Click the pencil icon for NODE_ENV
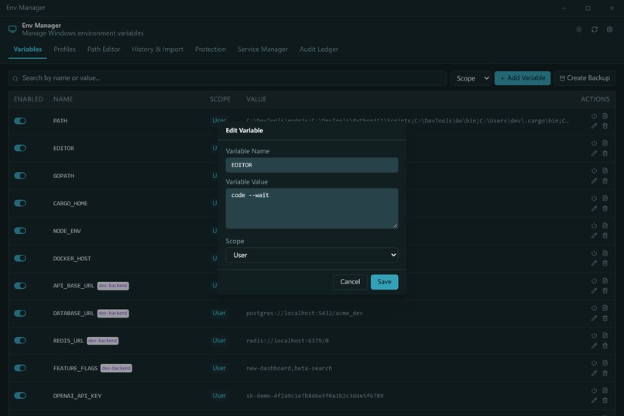The height and width of the screenshot is (416, 624). click(594, 236)
